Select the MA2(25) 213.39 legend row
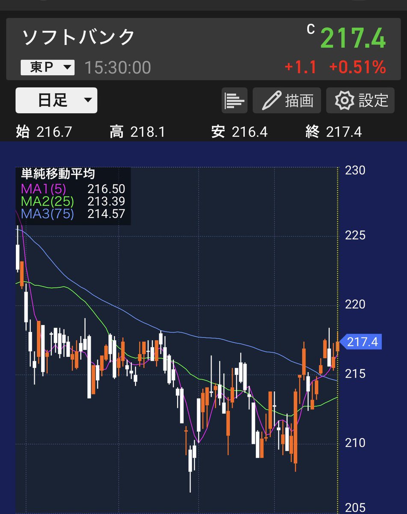 click(73, 201)
